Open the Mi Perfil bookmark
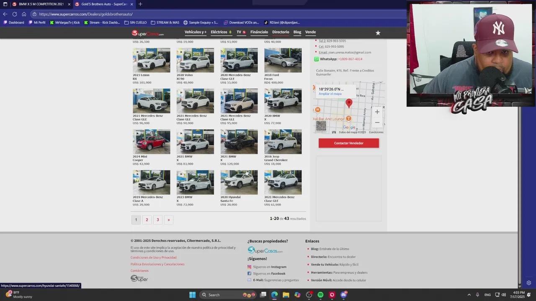Screen dimensions: 536x301 point(37,23)
